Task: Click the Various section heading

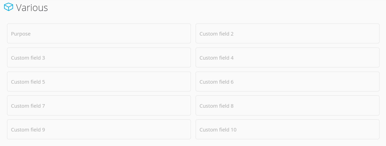Action: (32, 8)
